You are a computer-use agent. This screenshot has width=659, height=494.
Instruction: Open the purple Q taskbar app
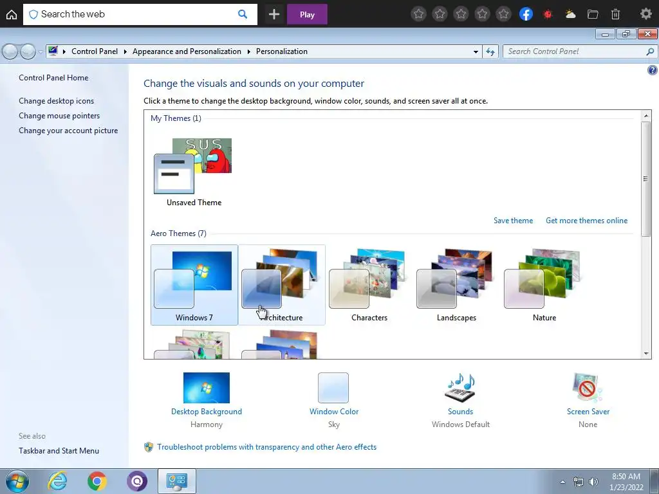[x=137, y=481]
